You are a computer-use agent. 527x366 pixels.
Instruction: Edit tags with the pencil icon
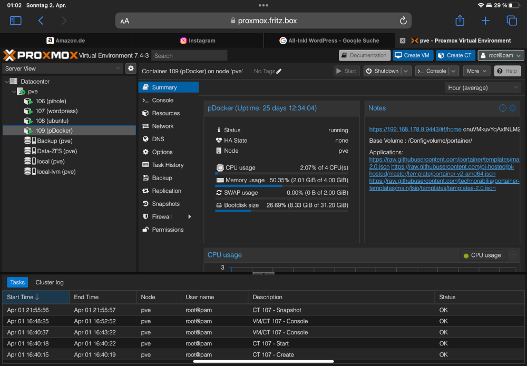279,71
